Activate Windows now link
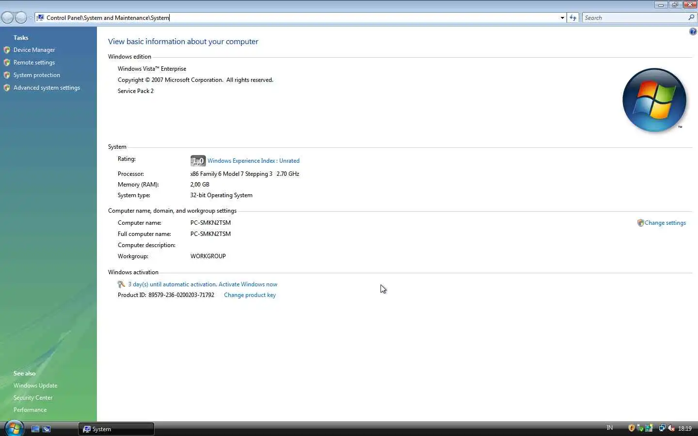The width and height of the screenshot is (698, 436). click(248, 284)
